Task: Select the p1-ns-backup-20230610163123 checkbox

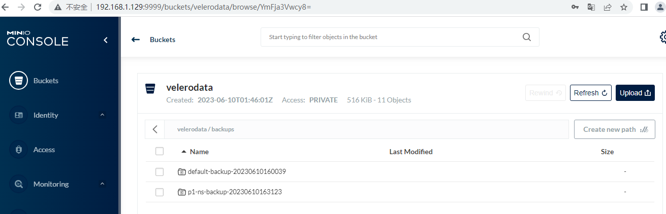Action: [x=160, y=192]
